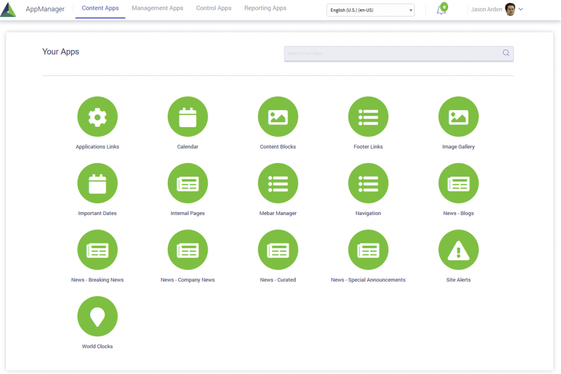Open the World Clocks pin icon
Screen dimensions: 561x374
tap(98, 316)
